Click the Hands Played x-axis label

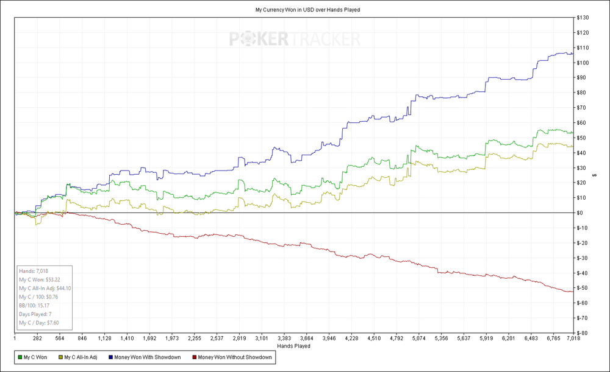point(295,345)
